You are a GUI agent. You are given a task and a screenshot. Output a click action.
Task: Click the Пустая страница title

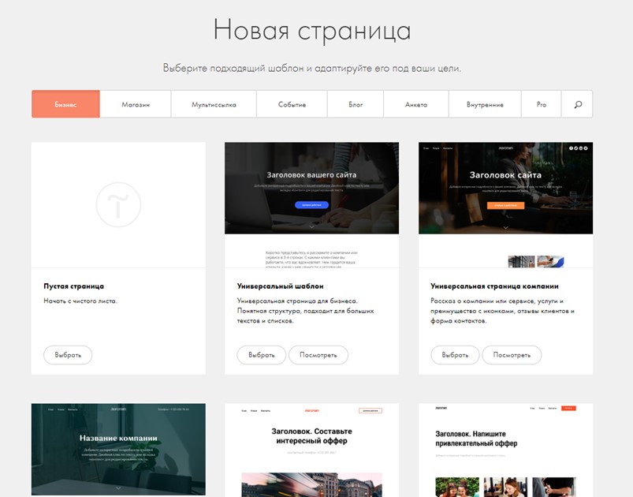coord(73,286)
